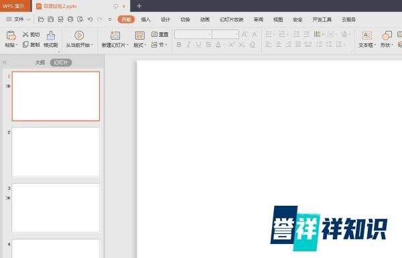Open the 版式 Layout button

[x=140, y=40]
